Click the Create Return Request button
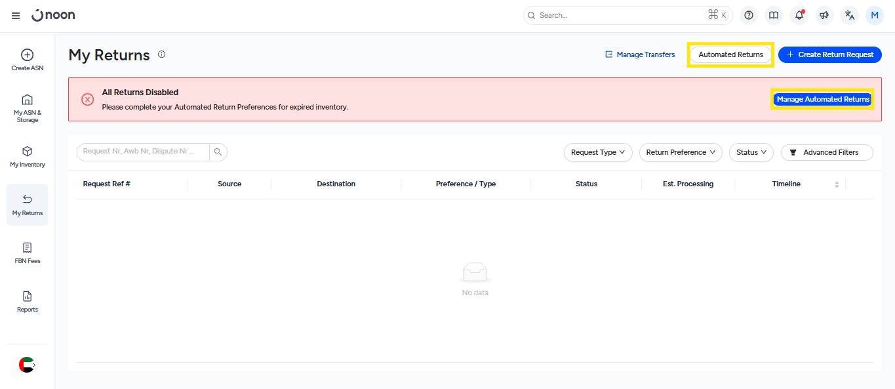This screenshot has height=389, width=895. pyautogui.click(x=829, y=54)
